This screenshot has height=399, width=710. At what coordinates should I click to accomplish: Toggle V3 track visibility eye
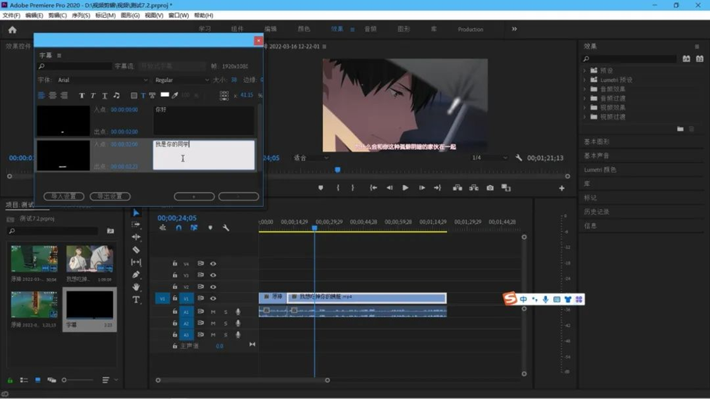pos(213,275)
